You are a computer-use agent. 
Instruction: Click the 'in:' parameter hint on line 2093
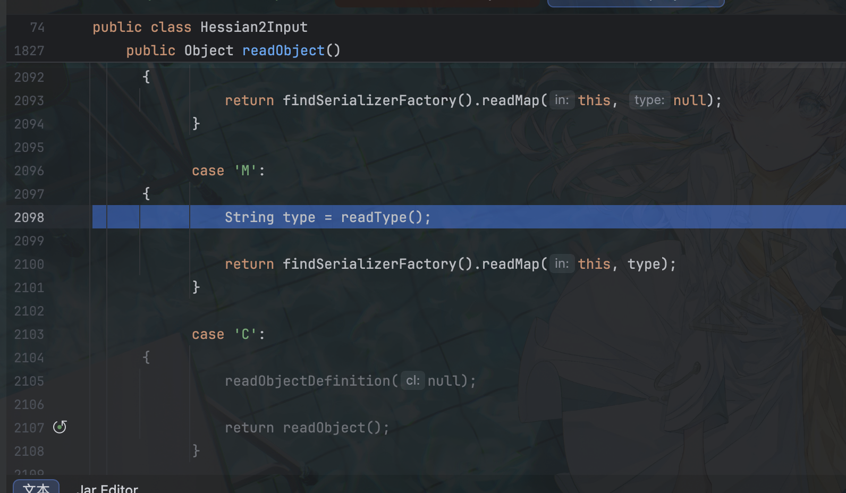[561, 100]
